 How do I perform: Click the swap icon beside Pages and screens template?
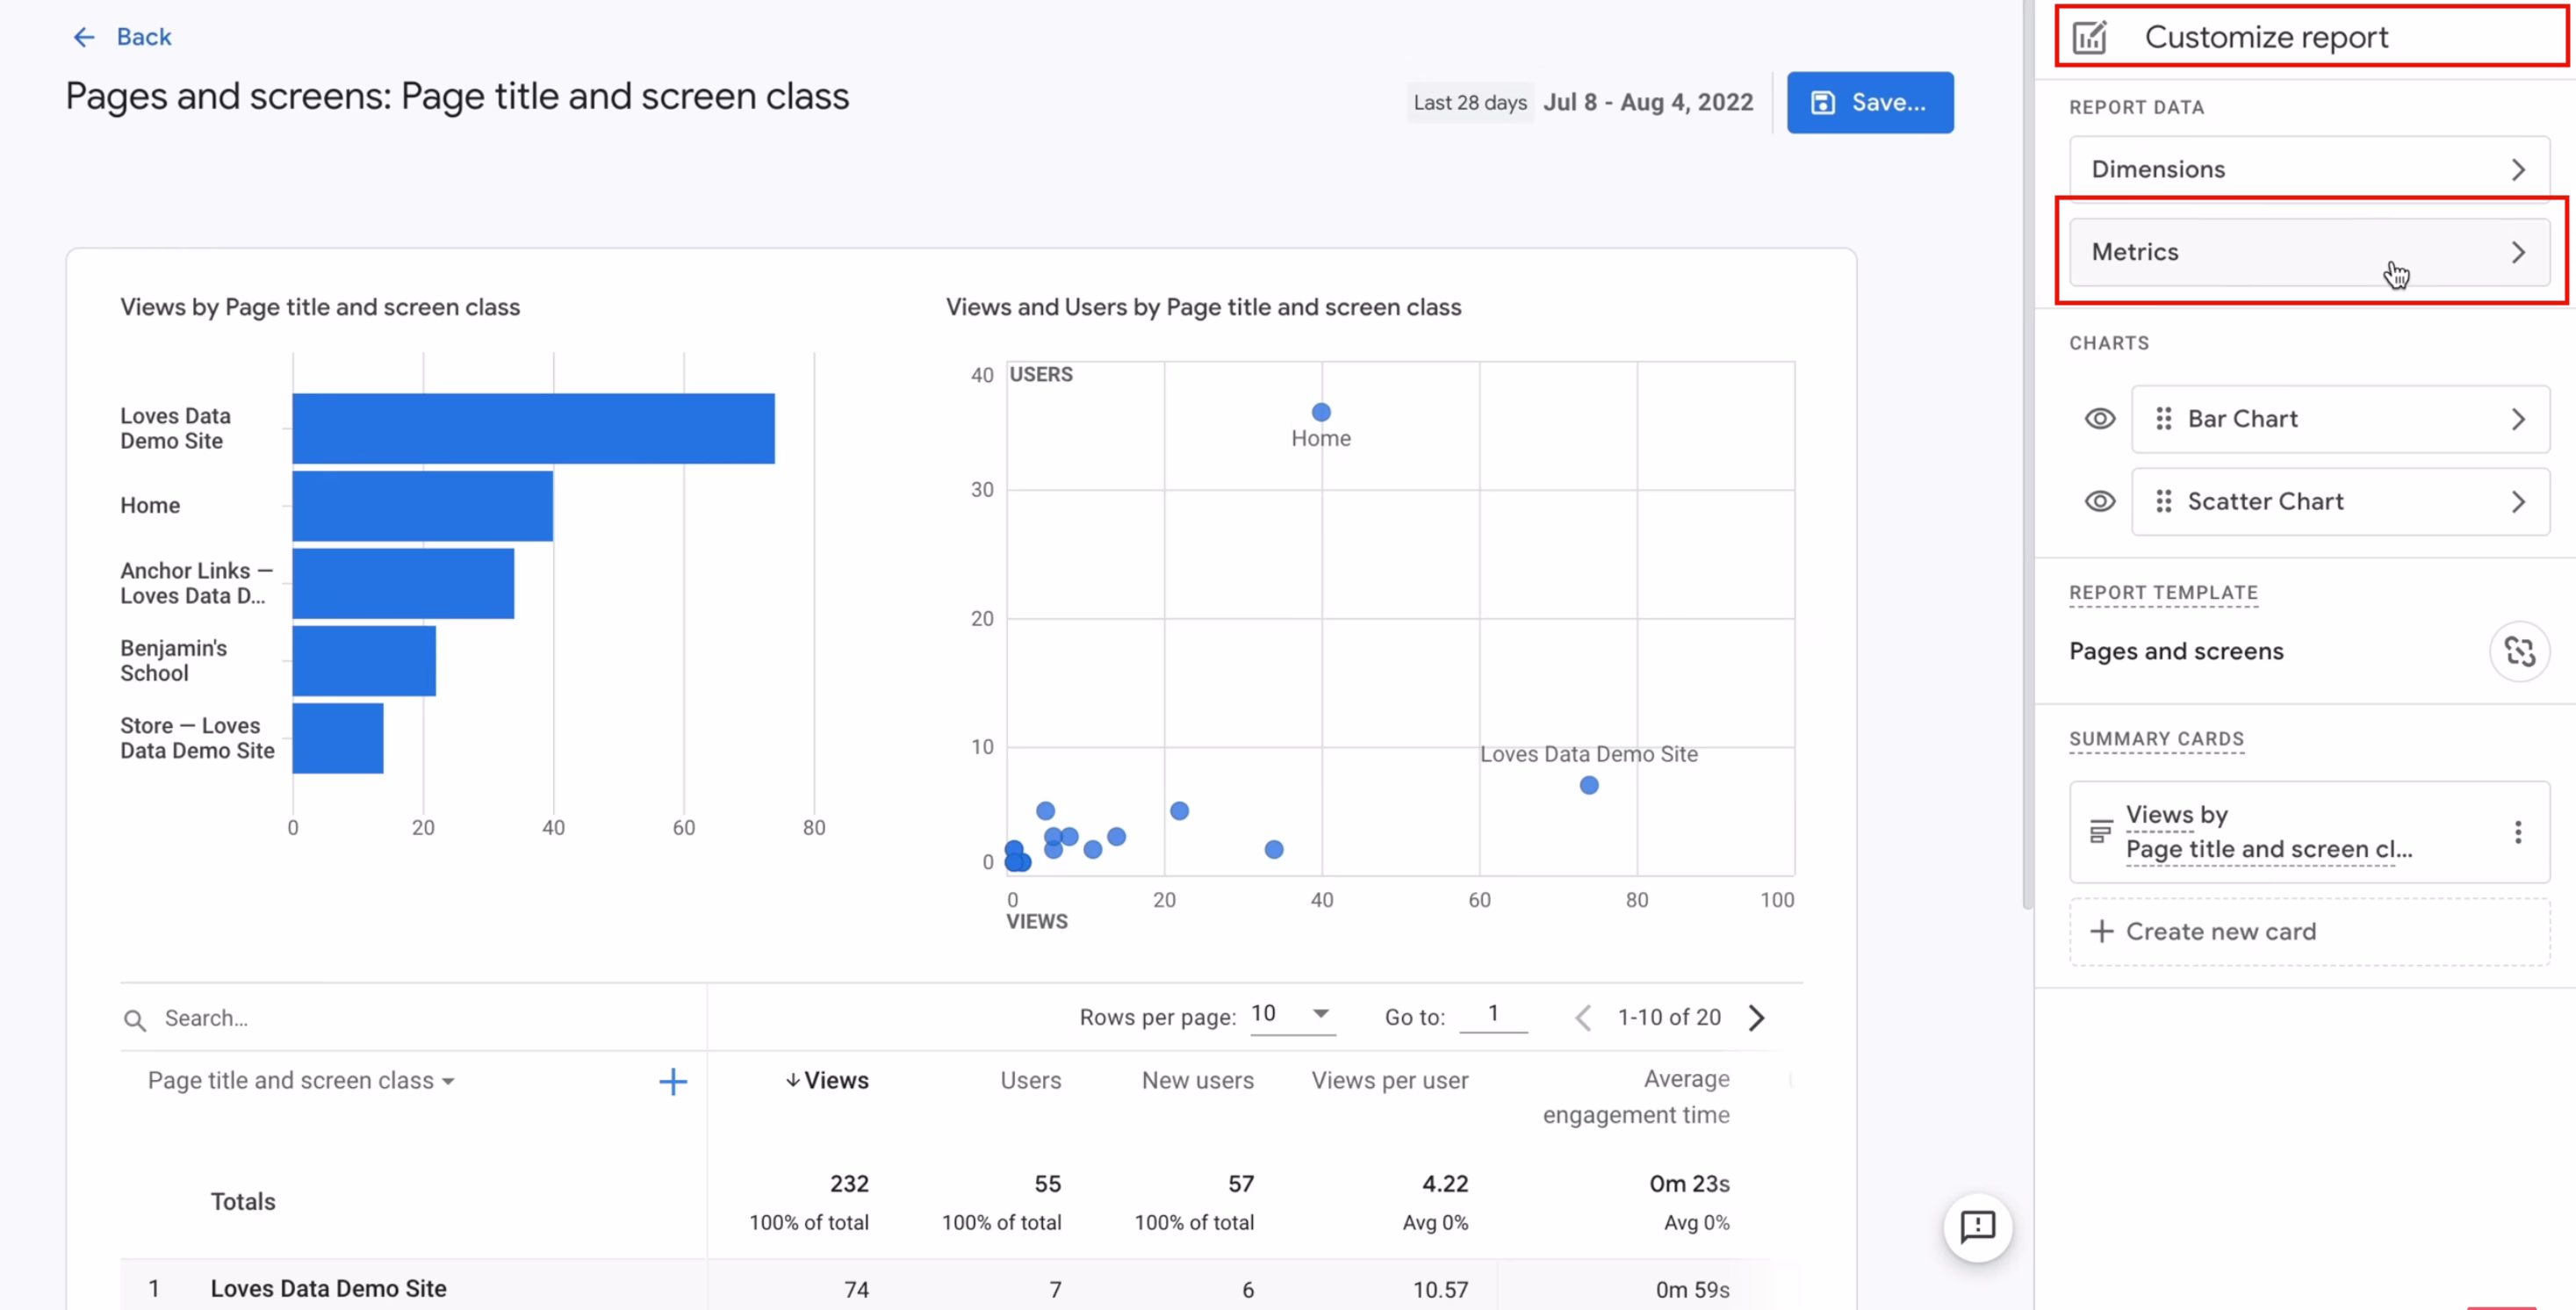click(x=2520, y=651)
